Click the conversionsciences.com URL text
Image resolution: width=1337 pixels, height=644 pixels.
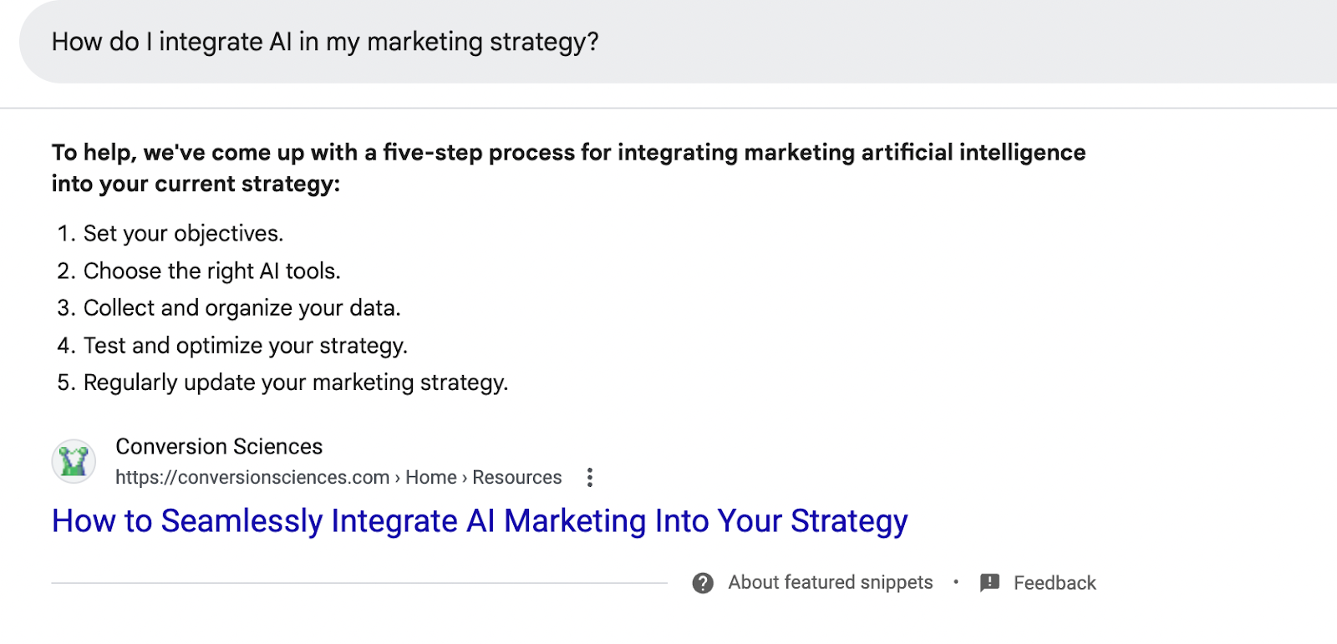coord(252,478)
